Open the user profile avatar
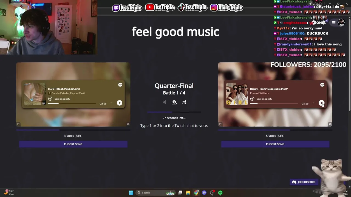 pyautogui.click(x=341, y=22)
